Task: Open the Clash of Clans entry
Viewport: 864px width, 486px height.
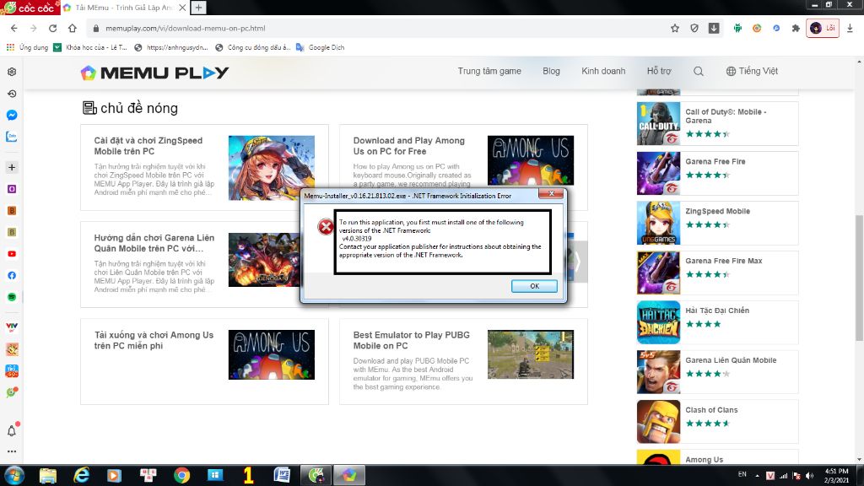Action: click(717, 421)
